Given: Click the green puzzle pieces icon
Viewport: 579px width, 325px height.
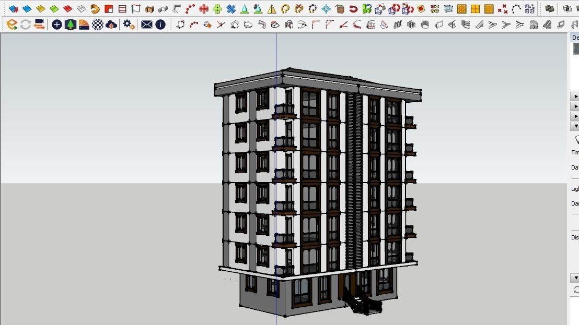Looking at the screenshot, I should (x=367, y=8).
